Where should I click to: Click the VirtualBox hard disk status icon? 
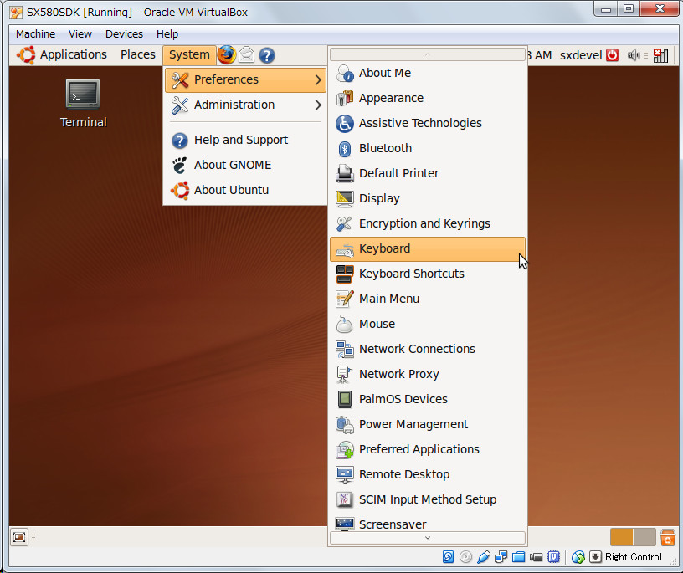pyautogui.click(x=449, y=556)
